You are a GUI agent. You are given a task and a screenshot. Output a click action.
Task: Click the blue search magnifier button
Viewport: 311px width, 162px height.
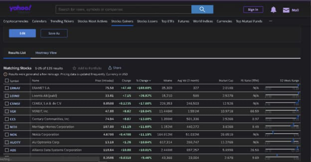click(x=202, y=9)
